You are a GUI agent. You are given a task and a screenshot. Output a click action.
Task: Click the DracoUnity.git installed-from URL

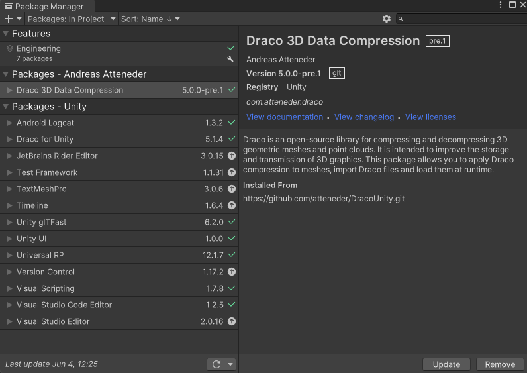click(x=324, y=199)
